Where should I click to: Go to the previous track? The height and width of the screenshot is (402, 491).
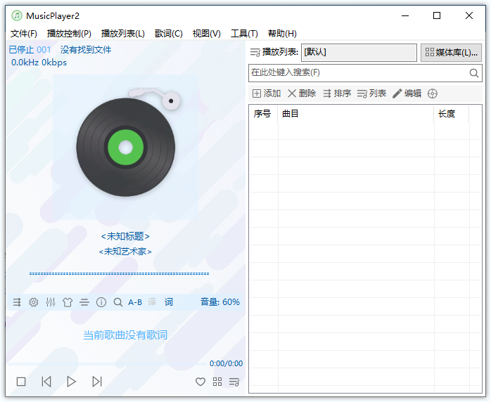[46, 382]
